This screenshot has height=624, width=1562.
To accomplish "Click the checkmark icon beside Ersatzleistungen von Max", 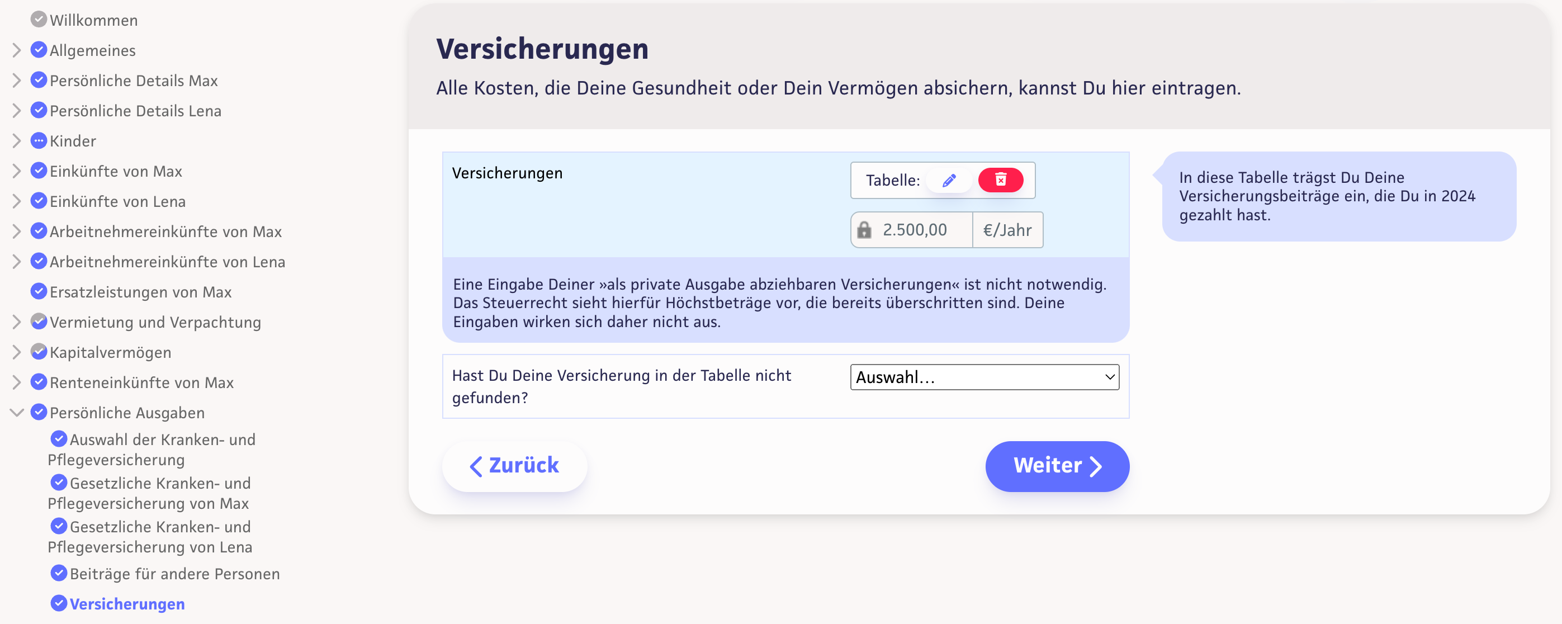I will click(39, 292).
